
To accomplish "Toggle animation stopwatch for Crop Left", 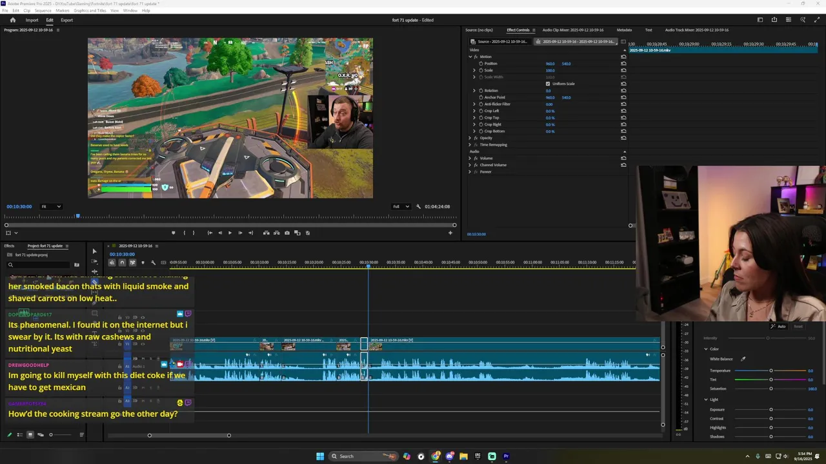I will pos(481,111).
